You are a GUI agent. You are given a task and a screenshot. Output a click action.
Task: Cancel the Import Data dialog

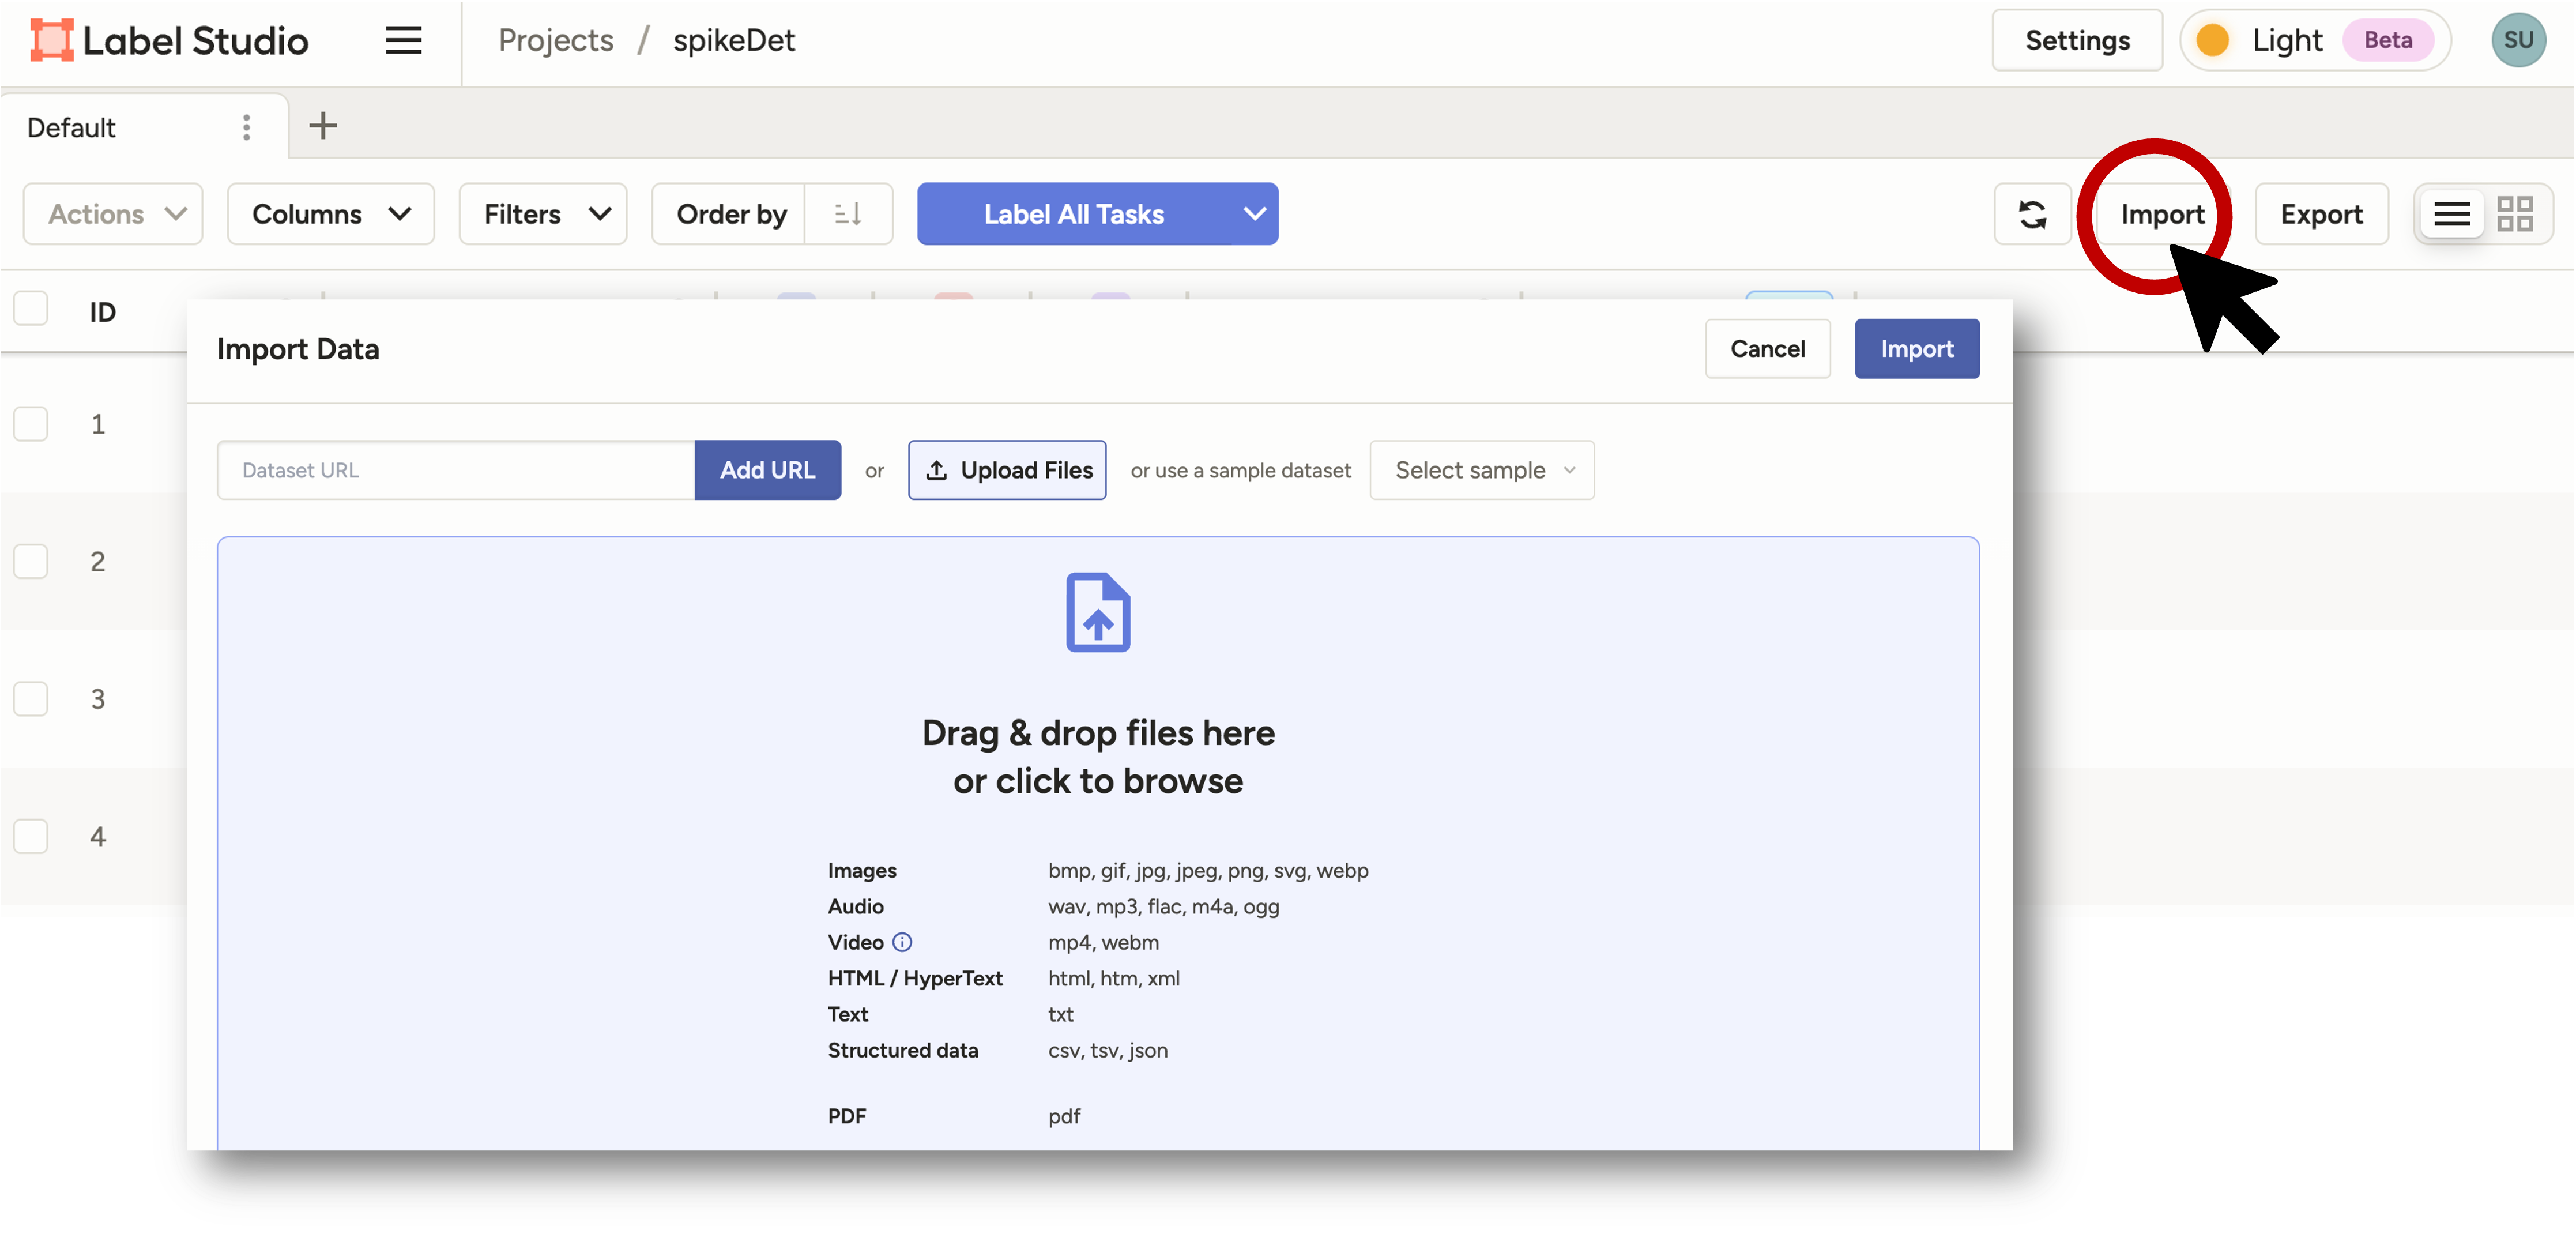[x=1767, y=349]
